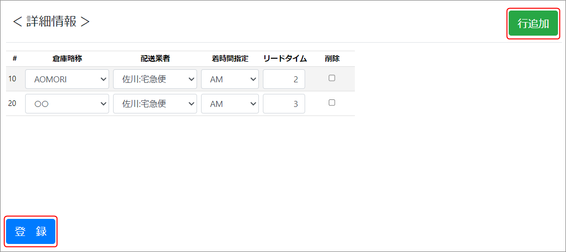The width and height of the screenshot is (566, 252).
Task: Select row number 10 cell
Action: point(12,79)
